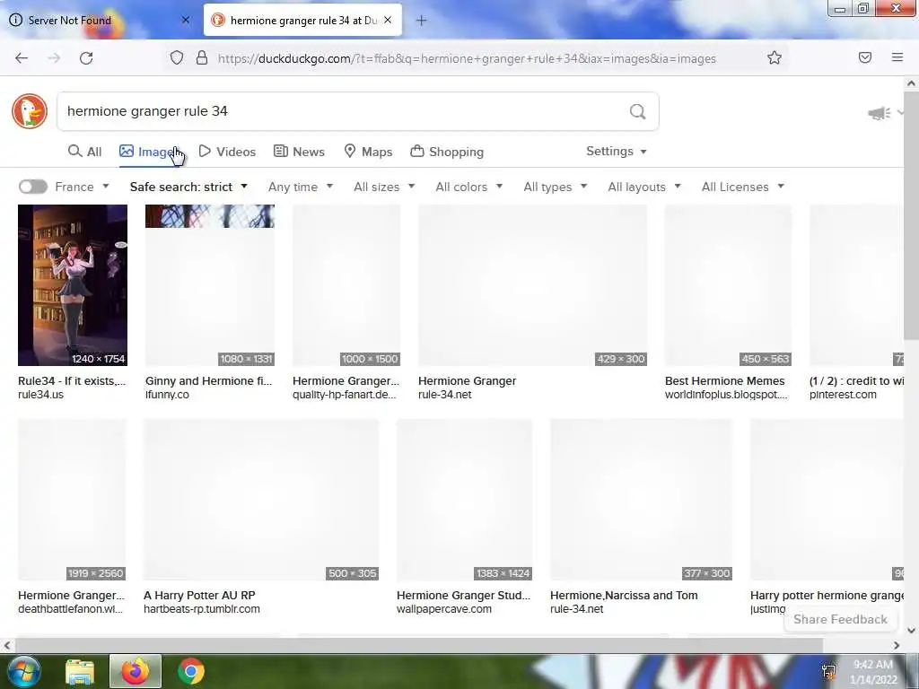Image resolution: width=919 pixels, height=689 pixels.
Task: Open the A Harry Potter AU RP result
Action: [199, 596]
